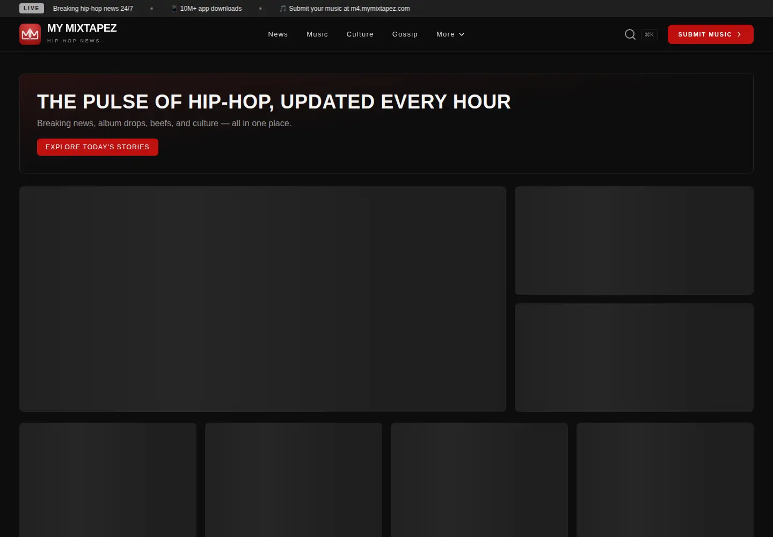The image size is (773, 537).
Task: Click the ⌘K keyboard shortcut badge
Action: click(650, 34)
